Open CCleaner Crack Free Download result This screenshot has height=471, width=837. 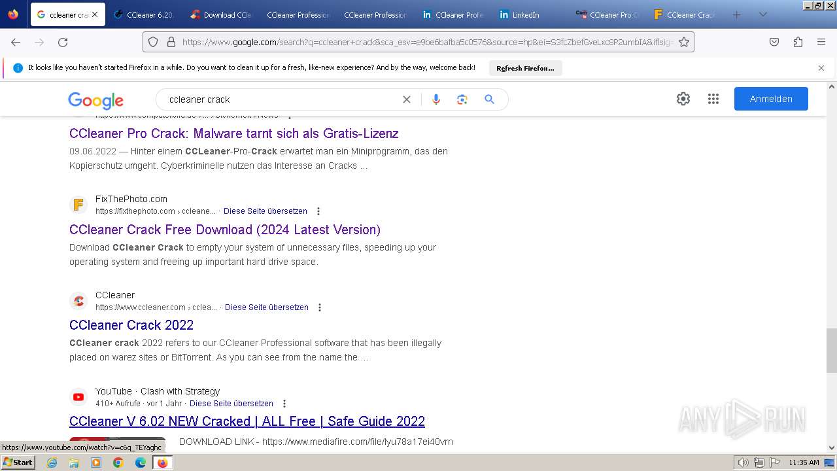pos(225,230)
